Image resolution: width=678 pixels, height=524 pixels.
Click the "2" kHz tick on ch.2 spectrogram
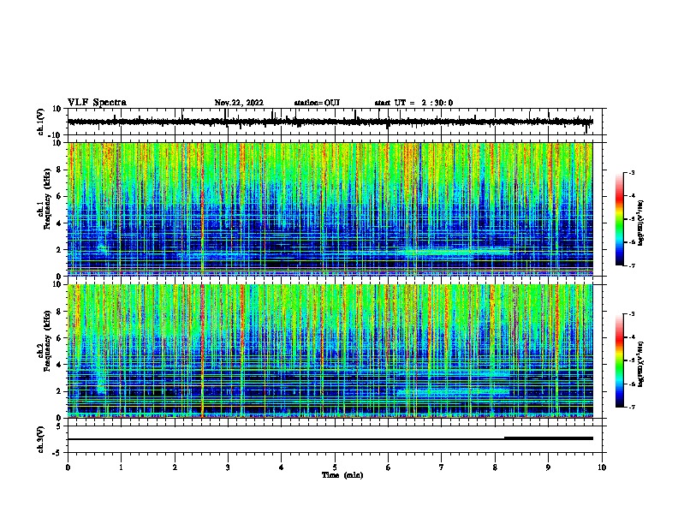[x=59, y=391]
